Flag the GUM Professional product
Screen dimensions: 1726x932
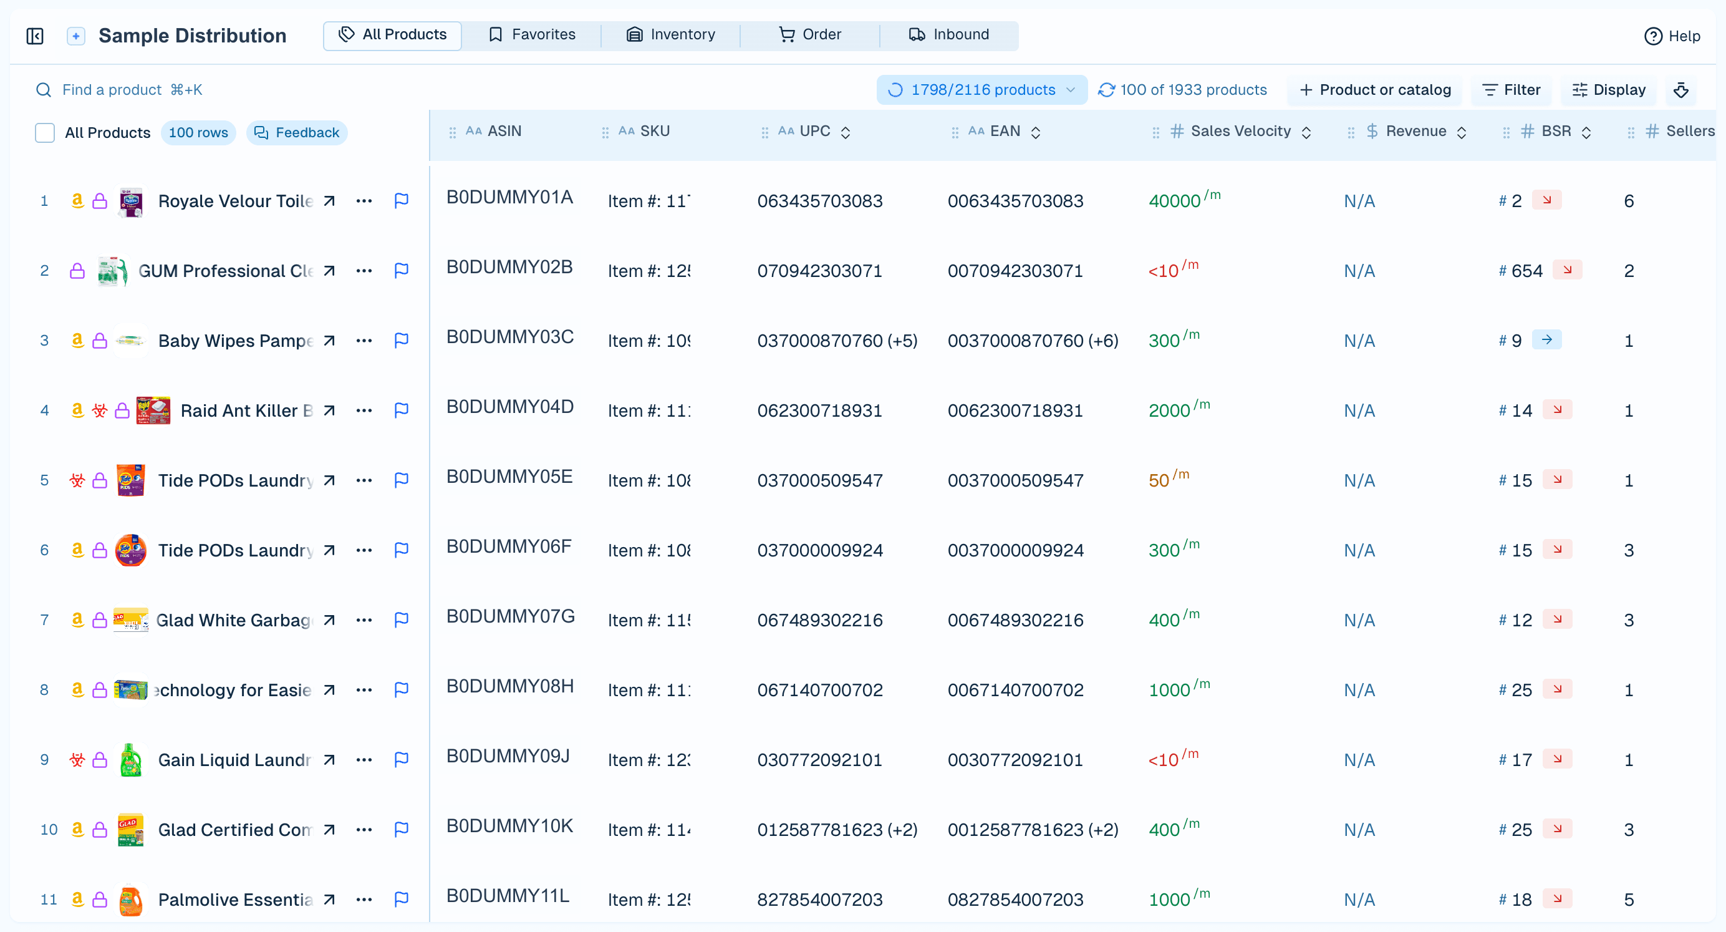[402, 271]
